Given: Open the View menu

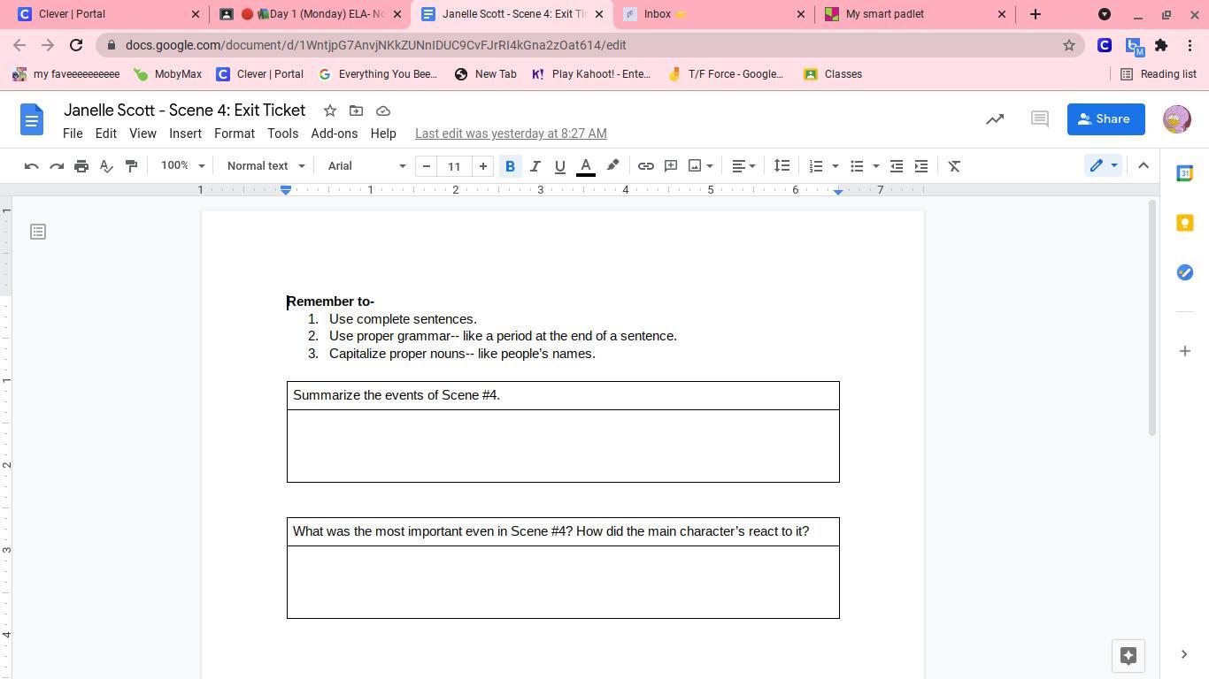Looking at the screenshot, I should point(142,134).
